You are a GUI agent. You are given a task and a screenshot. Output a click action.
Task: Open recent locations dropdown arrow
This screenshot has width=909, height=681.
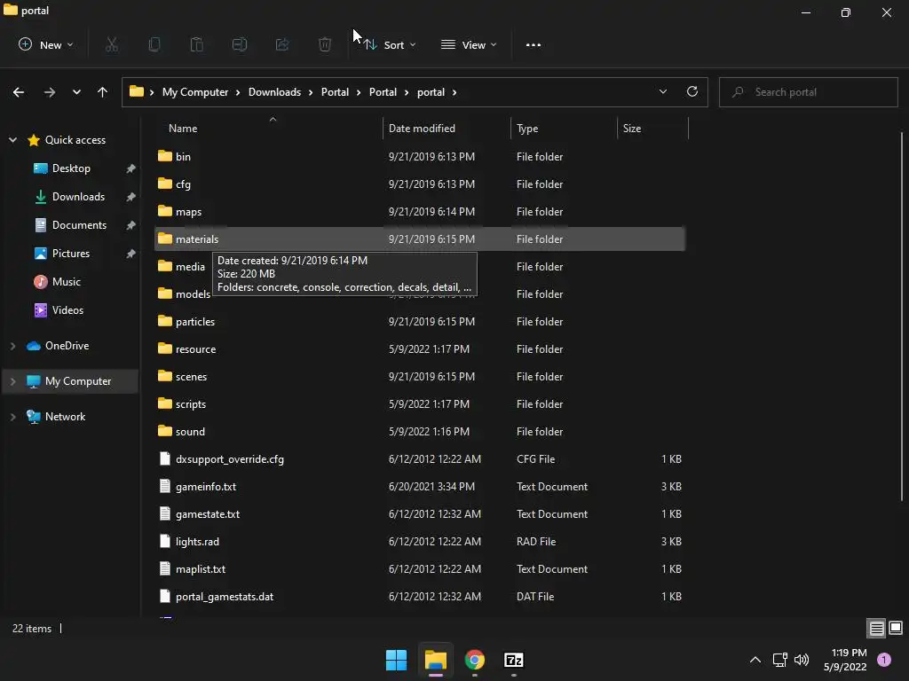point(76,92)
